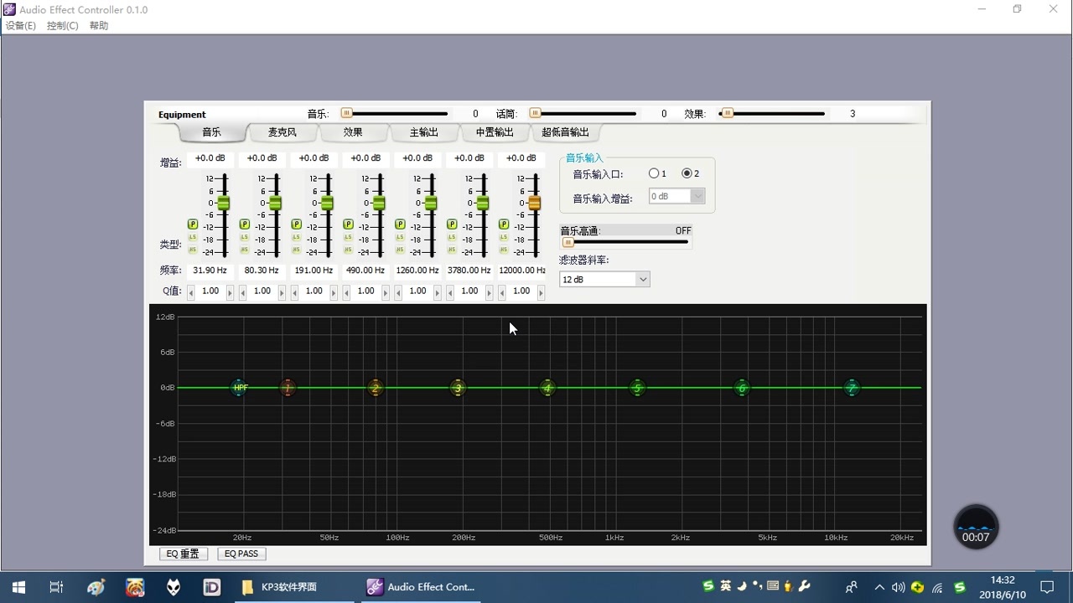Increase Q value of the 490.00 Hz band
This screenshot has height=603, width=1073.
coord(386,292)
